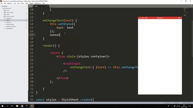193x108 pixels.
Task: Open package-lock.json from the sidebar
Action: coord(11,26)
